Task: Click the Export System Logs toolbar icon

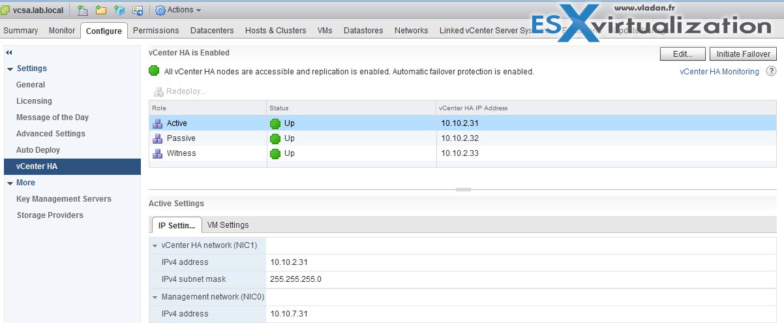Action: pyautogui.click(x=138, y=10)
